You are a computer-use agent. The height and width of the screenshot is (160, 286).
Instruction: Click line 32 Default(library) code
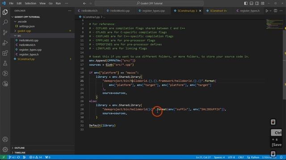pyautogui.click(x=102, y=125)
